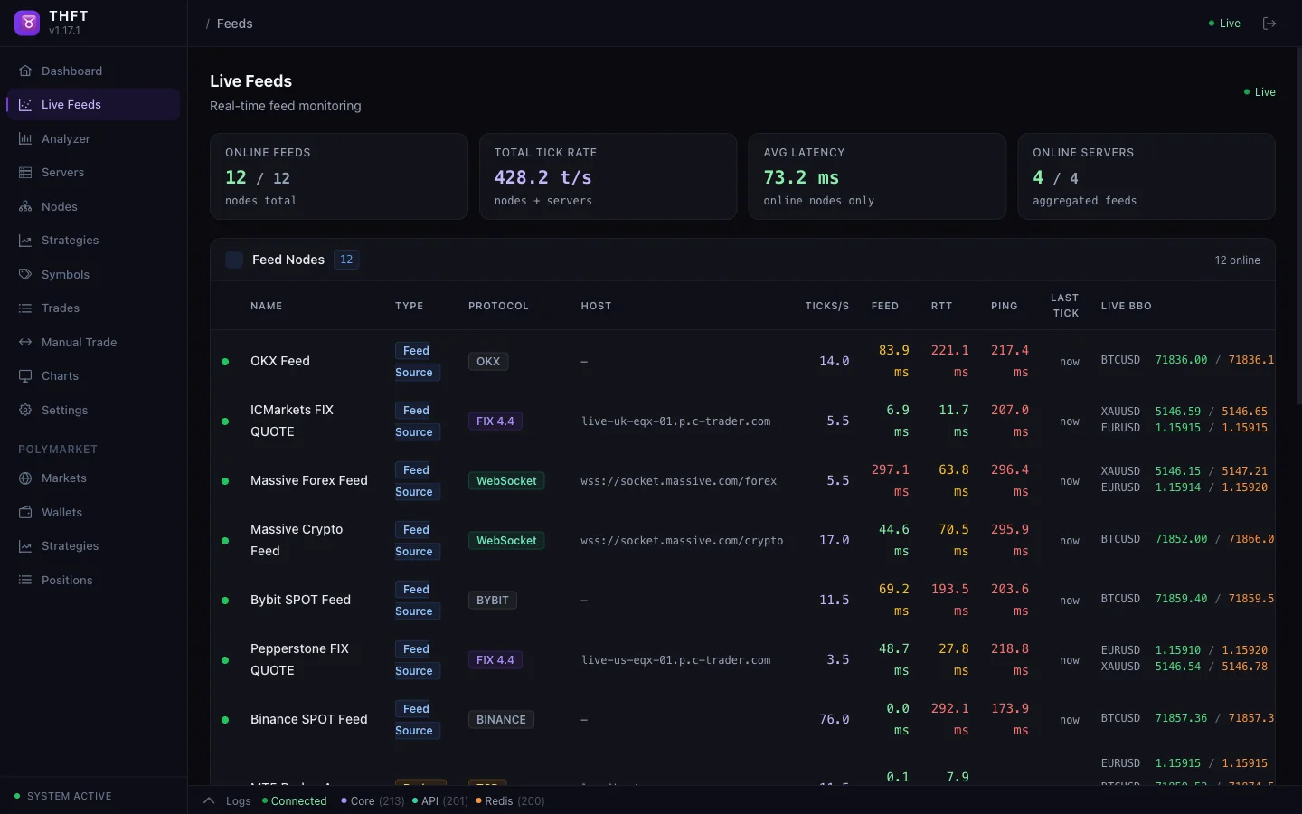This screenshot has height=814, width=1302.
Task: Toggle the Redis log filter
Action: 511,801
